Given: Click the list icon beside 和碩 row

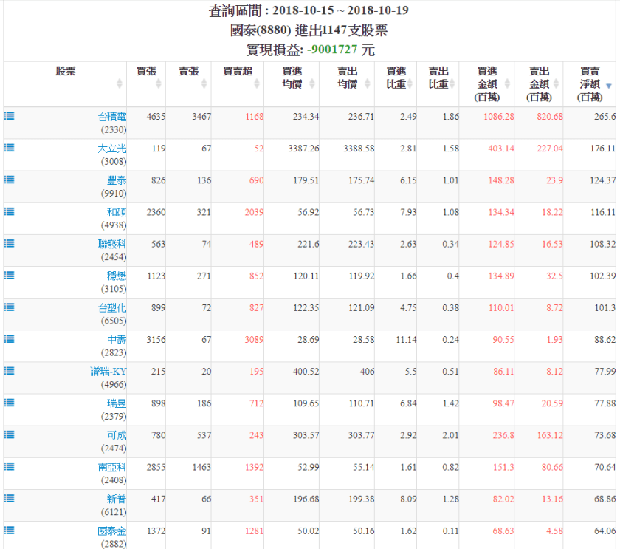Looking at the screenshot, I should pyautogui.click(x=10, y=211).
